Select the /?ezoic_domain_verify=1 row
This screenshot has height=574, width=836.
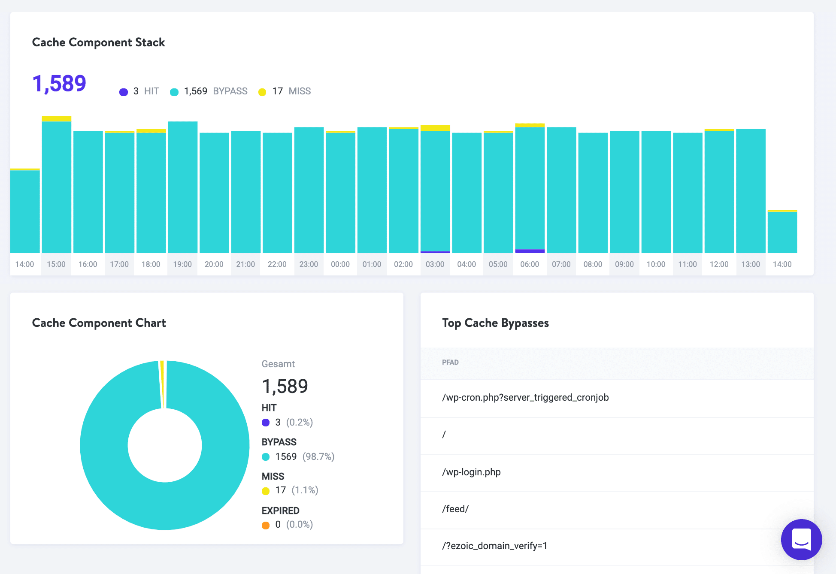[x=494, y=546]
